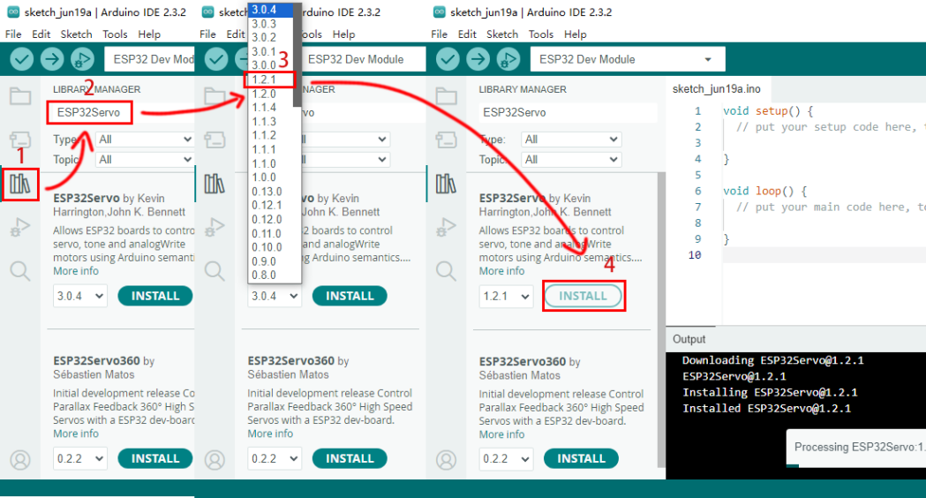Open Search icon in right window sidebar
Viewport: 926px width, 498px height.
(446, 271)
